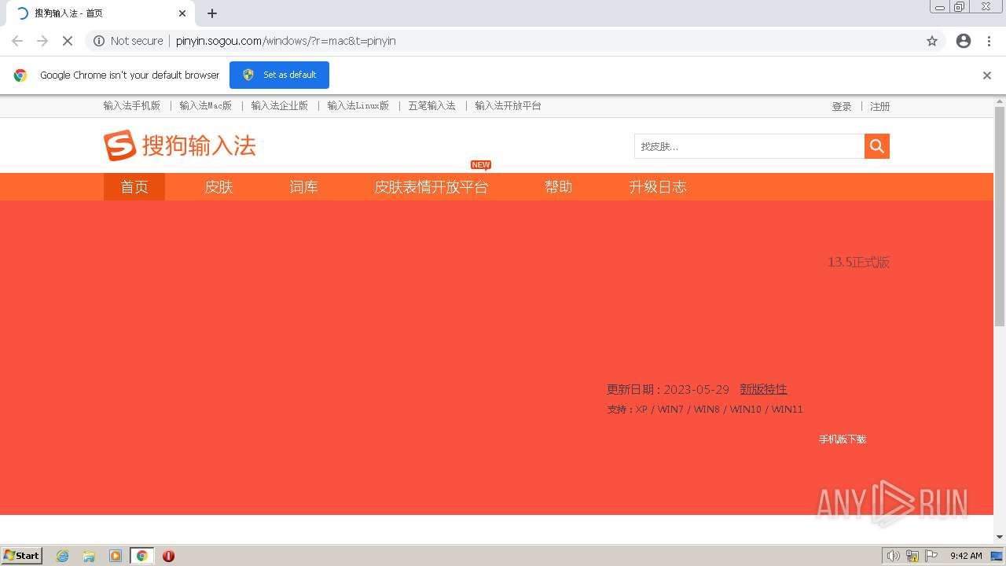This screenshot has width=1006, height=566.
Task: Click the Set as default button
Action: (x=279, y=75)
